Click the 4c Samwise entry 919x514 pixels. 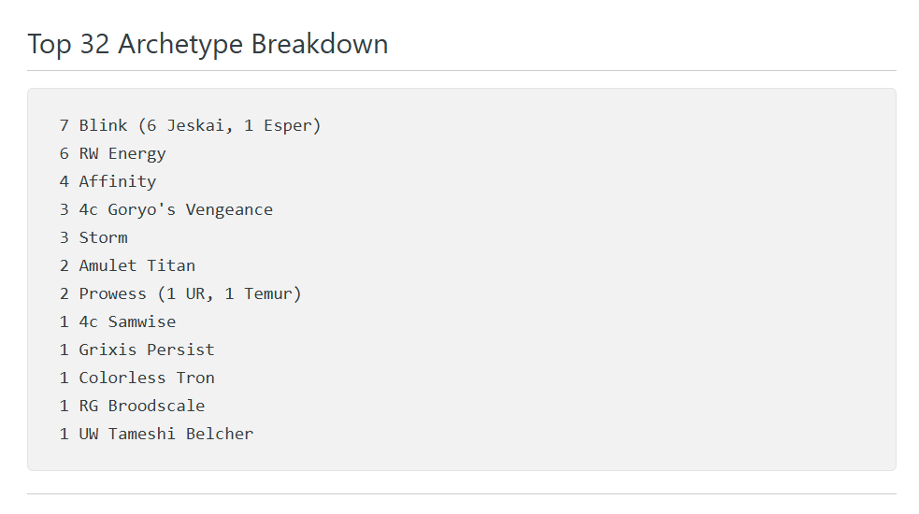[127, 321]
